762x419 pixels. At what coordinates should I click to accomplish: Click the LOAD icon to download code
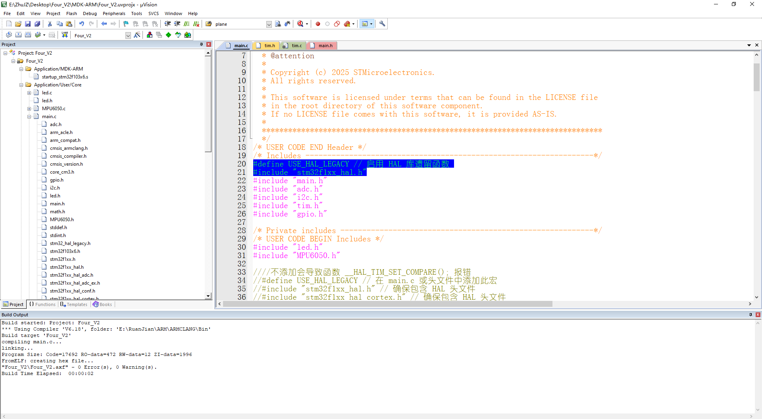click(65, 35)
